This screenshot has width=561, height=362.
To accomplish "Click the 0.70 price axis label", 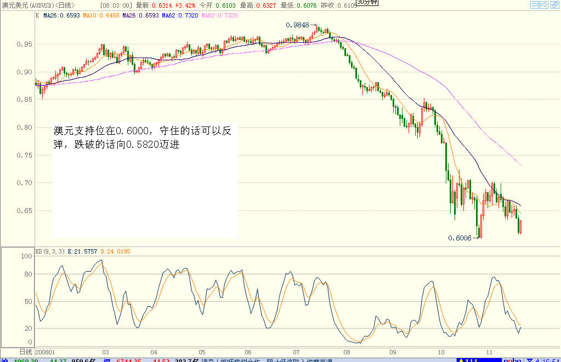I will [x=24, y=183].
